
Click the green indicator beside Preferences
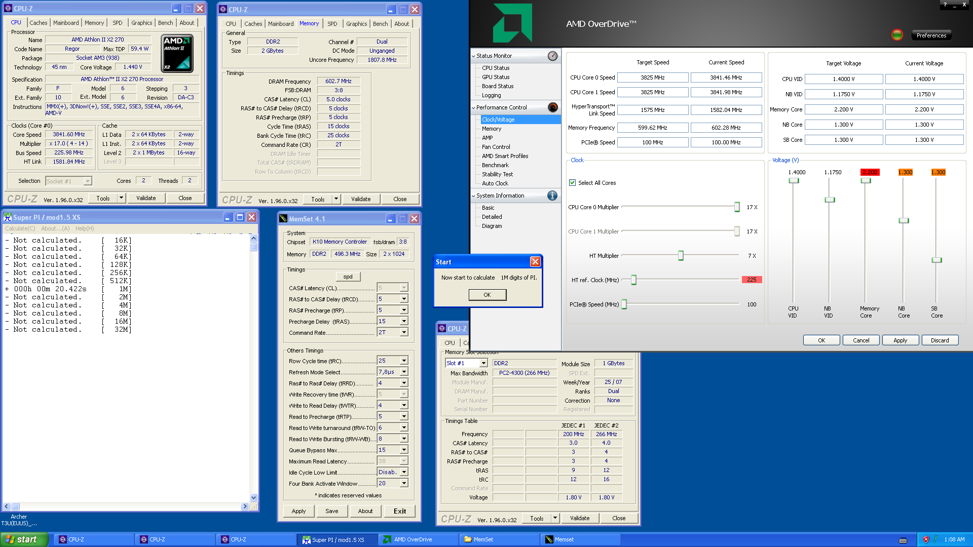coord(897,35)
